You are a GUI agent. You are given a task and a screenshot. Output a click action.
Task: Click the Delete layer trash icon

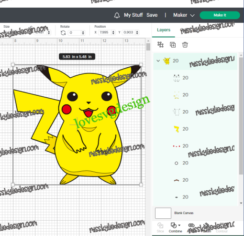pos(185,45)
